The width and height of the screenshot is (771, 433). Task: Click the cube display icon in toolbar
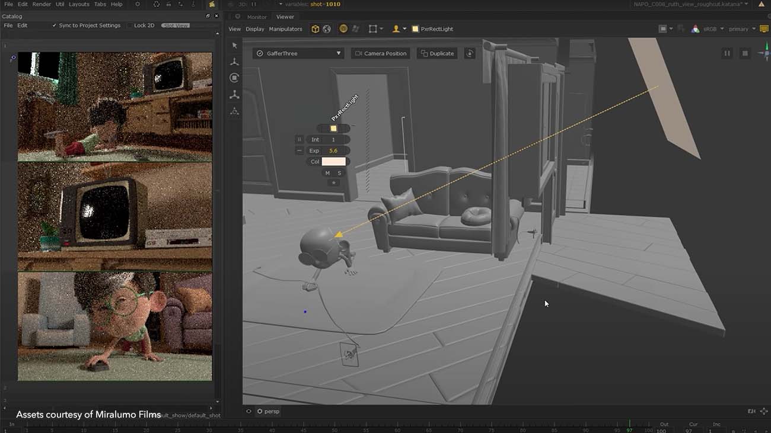click(x=316, y=29)
